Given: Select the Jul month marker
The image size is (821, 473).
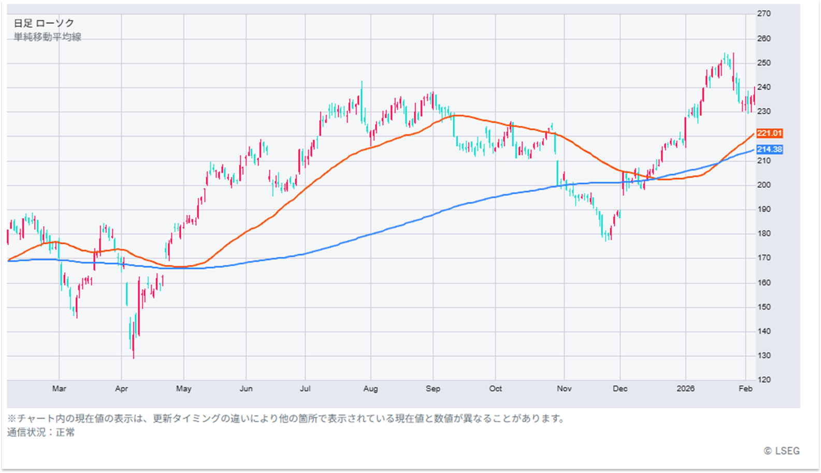Looking at the screenshot, I should point(305,389).
